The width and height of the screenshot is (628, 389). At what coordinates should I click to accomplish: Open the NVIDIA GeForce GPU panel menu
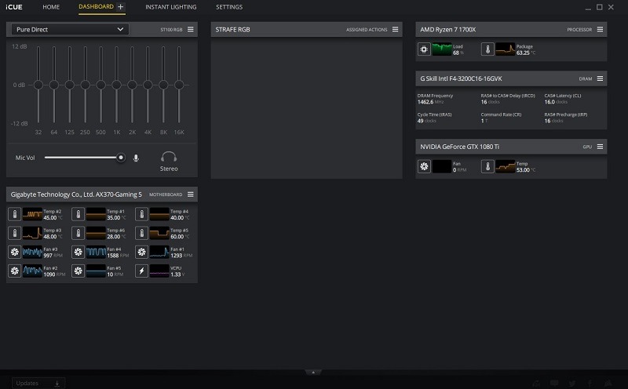click(x=600, y=147)
